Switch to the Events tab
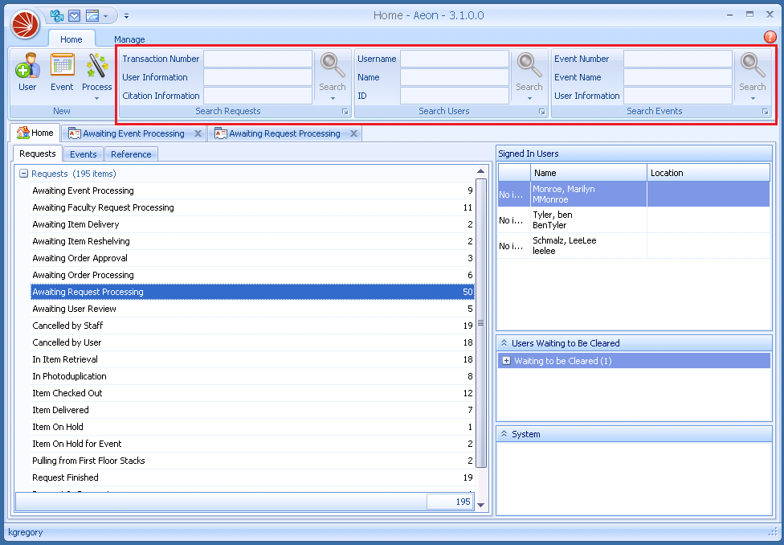 84,154
